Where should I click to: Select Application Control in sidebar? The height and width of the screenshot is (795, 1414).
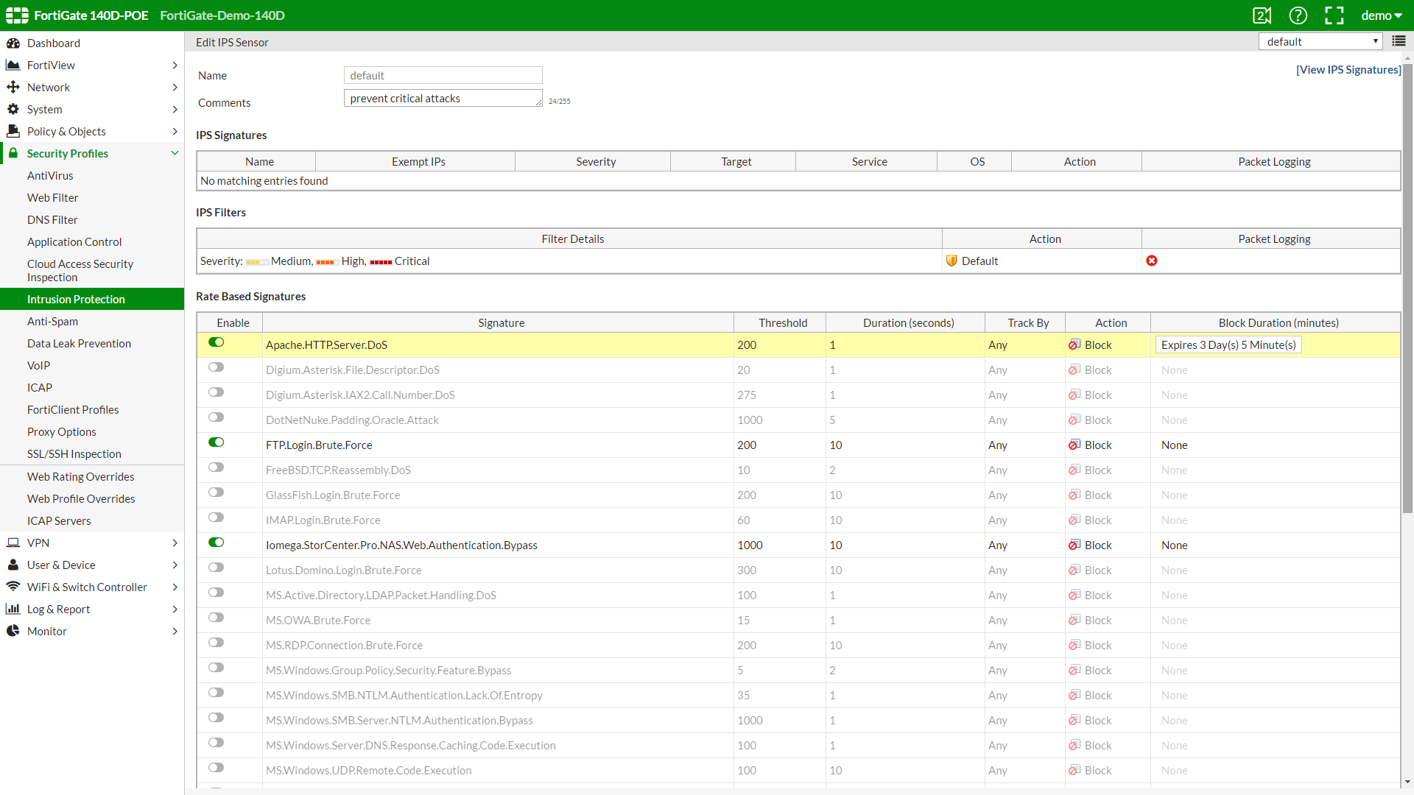click(x=74, y=241)
